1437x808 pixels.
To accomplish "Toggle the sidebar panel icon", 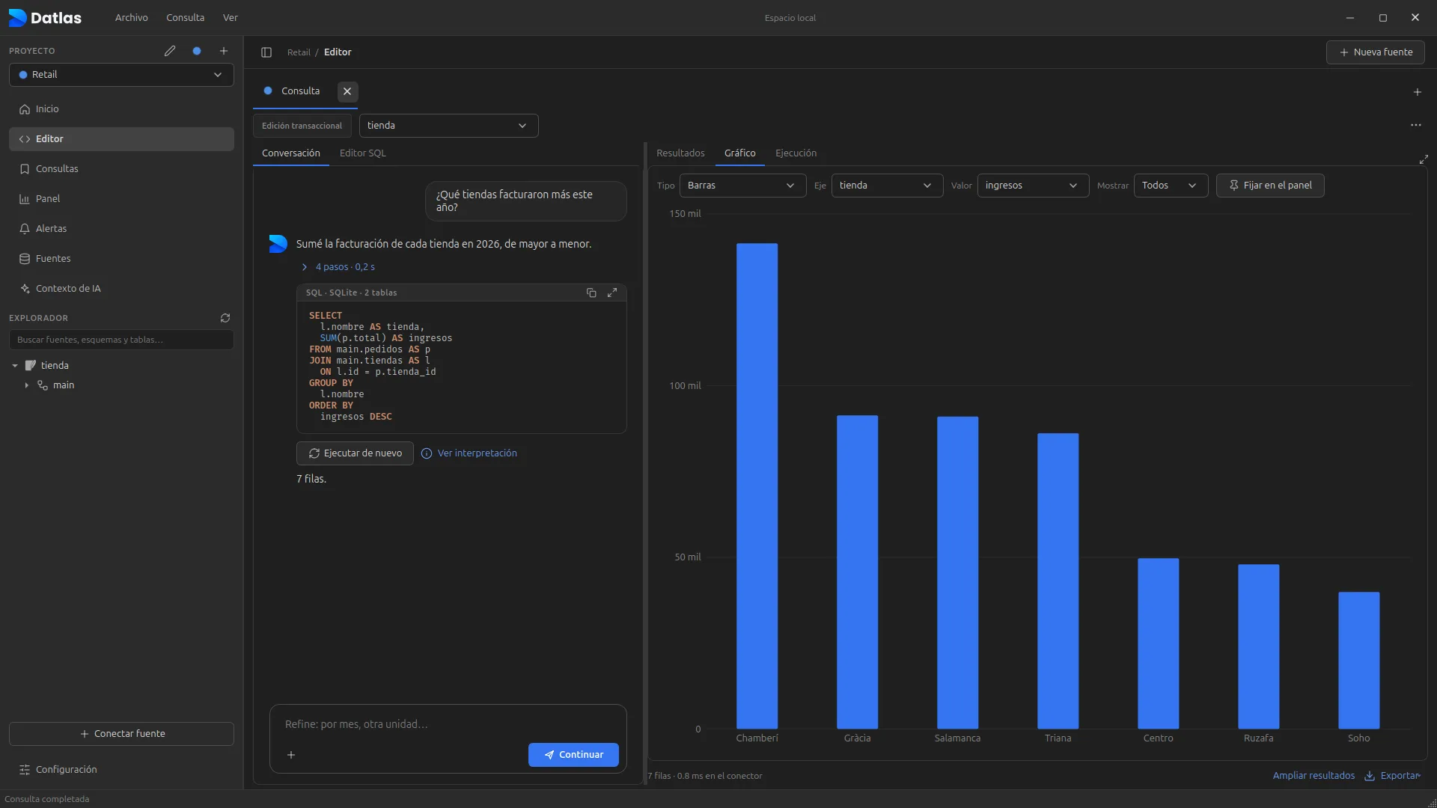I will pyautogui.click(x=266, y=52).
